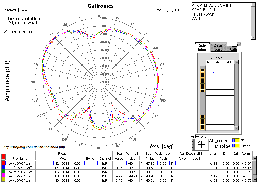Toggle the Alignment No switch

236,140
